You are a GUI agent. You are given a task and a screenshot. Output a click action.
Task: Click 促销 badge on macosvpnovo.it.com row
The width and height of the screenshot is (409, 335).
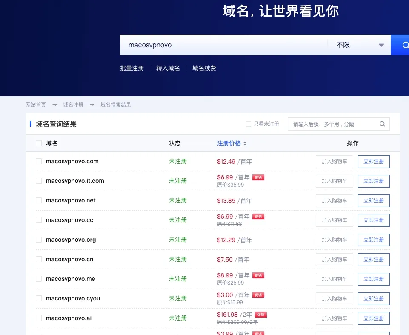coord(258,177)
